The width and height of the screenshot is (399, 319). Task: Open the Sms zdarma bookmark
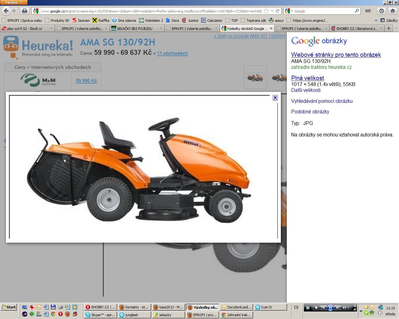[124, 20]
